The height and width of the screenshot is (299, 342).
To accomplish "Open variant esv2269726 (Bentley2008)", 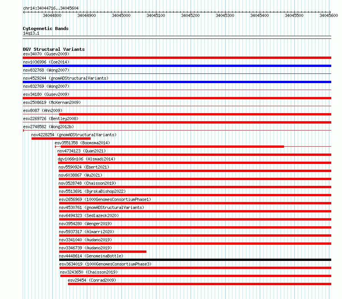I will pyautogui.click(x=51, y=119).
